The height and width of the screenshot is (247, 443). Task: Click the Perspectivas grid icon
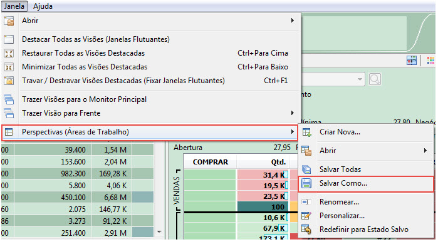[9, 132]
